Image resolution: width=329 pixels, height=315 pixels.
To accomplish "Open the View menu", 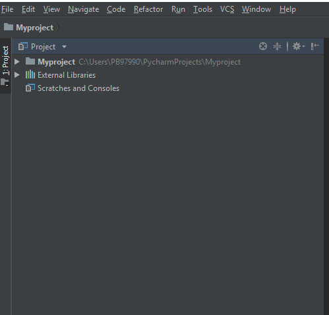I will (x=51, y=9).
